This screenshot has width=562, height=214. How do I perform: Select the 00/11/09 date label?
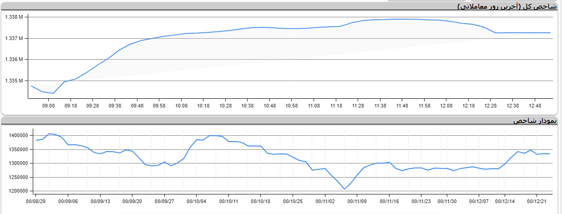pos(357,201)
